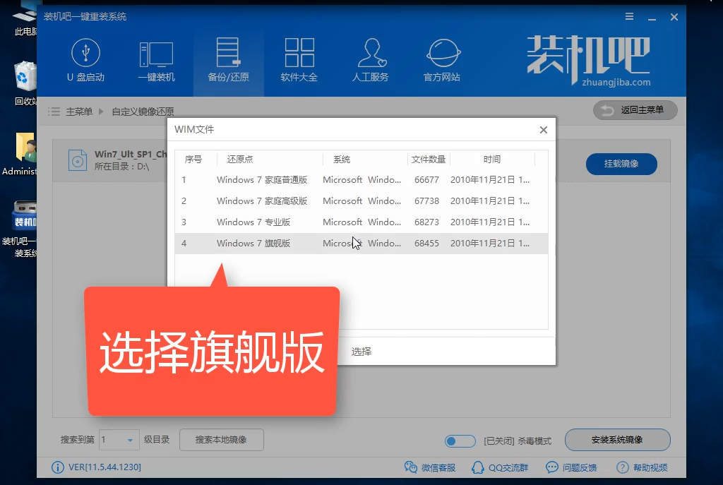Click 主菜单 in the breadcrumb
This screenshot has width=723, height=485.
coord(78,112)
